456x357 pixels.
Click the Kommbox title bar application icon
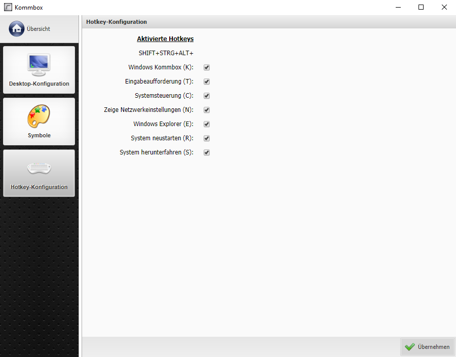7,7
